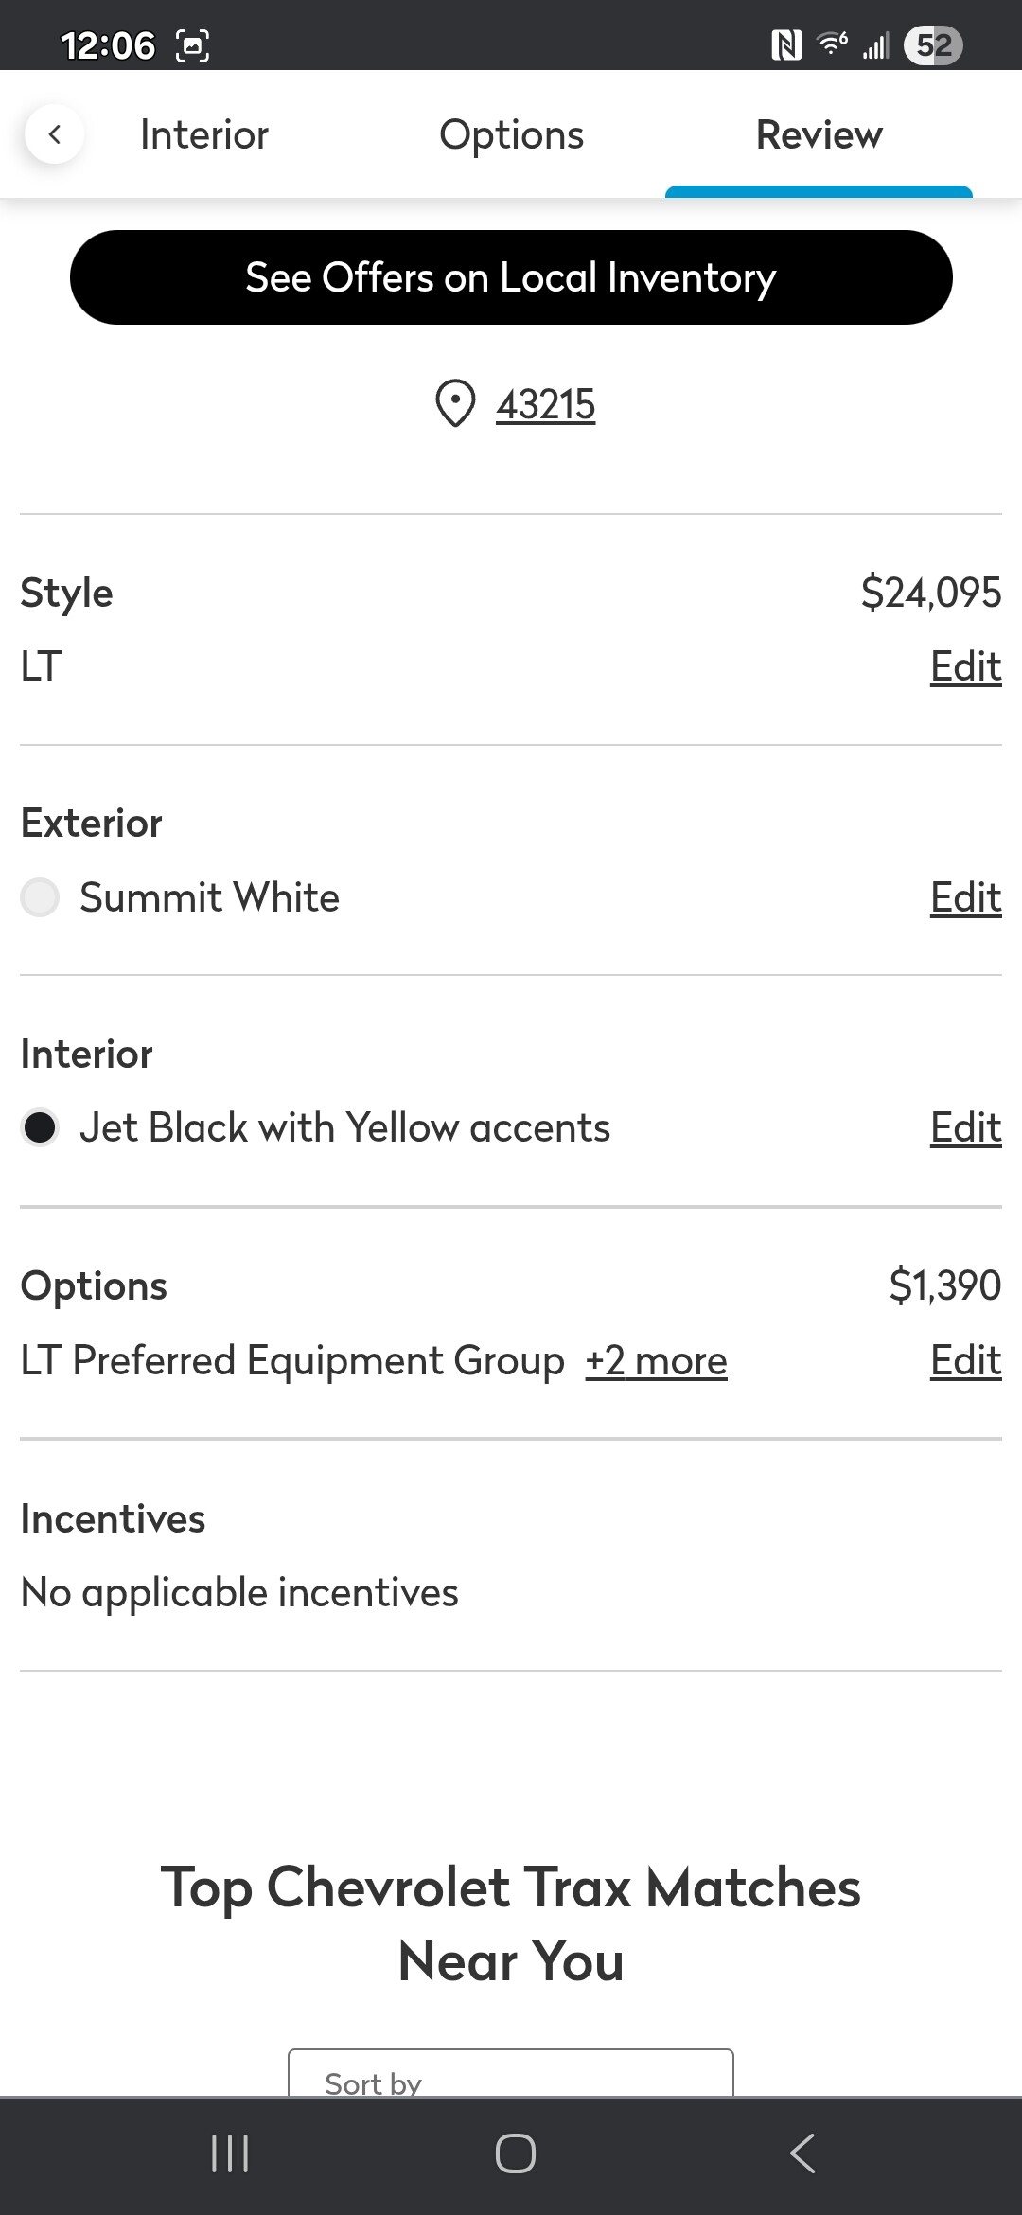Edit the Options equipment selection
The image size is (1022, 2215).
click(x=965, y=1361)
